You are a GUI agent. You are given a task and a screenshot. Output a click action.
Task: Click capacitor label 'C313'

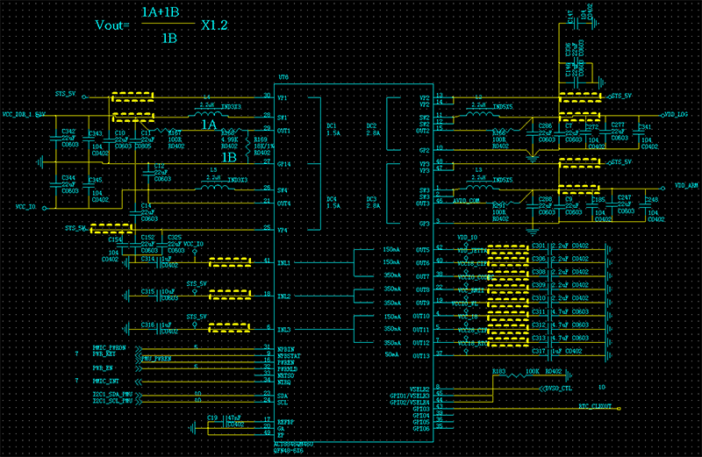(x=539, y=339)
